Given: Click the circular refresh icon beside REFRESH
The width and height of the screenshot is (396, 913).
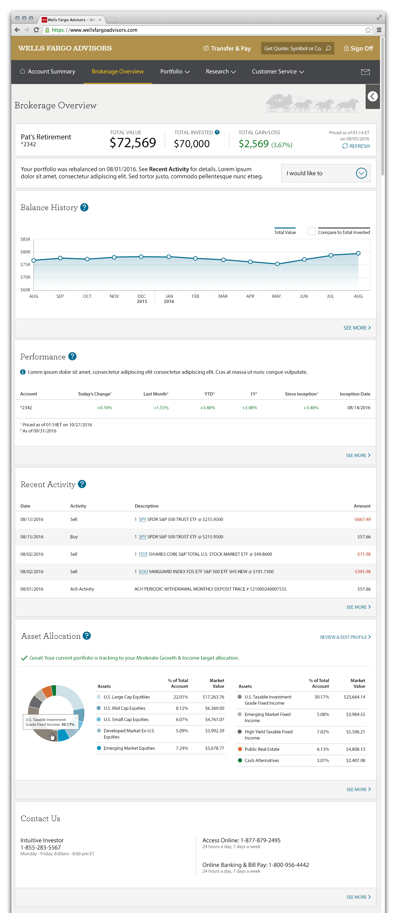Looking at the screenshot, I should (345, 146).
